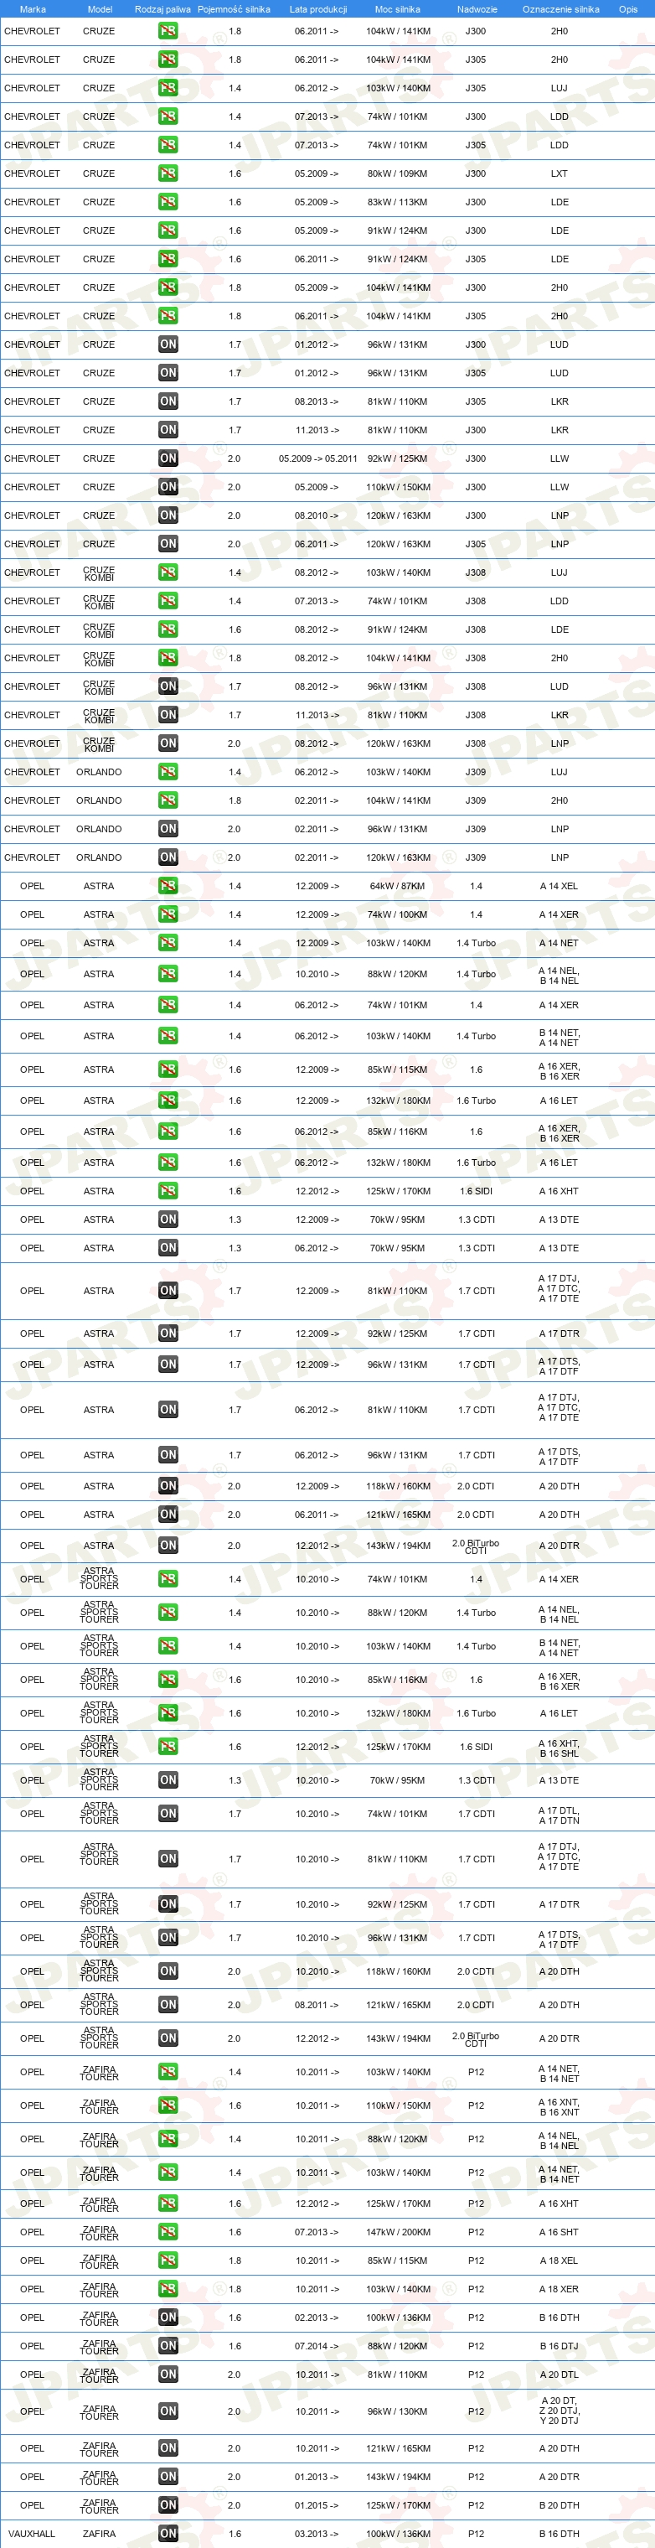The height and width of the screenshot is (2548, 655).
Task: Click petrol icon in Orlando LUJ row
Action: coord(168,771)
